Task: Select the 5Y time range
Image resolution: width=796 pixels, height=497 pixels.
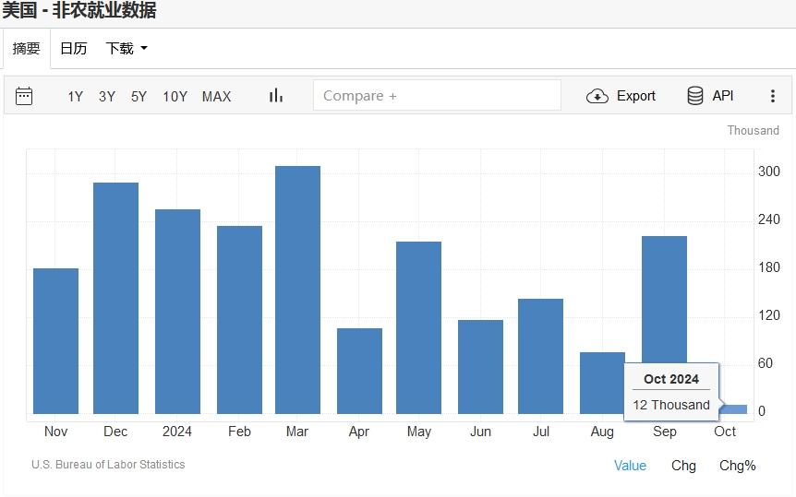Action: coord(139,97)
